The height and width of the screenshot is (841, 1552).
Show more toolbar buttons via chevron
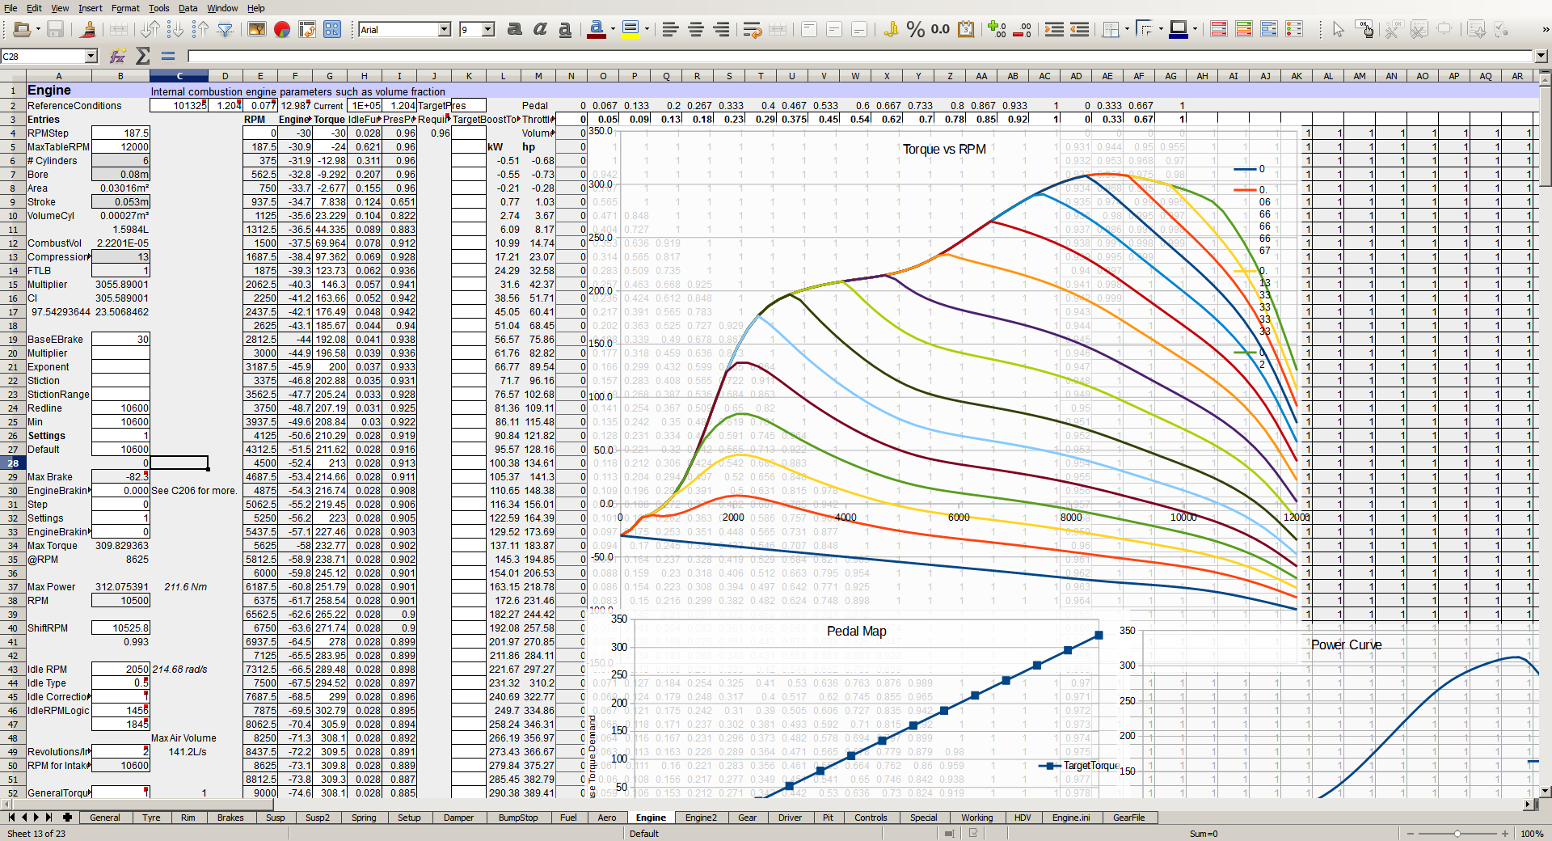[1545, 30]
